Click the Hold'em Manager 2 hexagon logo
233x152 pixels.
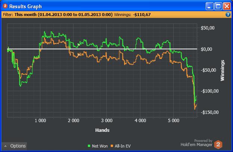(x=218, y=145)
